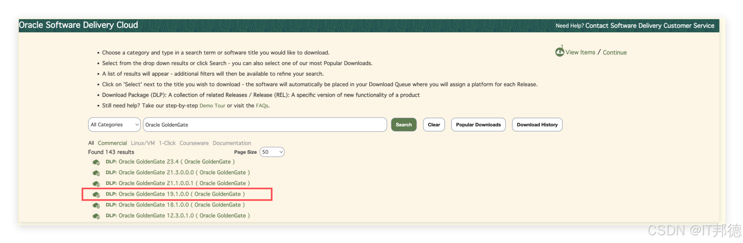Focus the search field containing Oracle GoldenGate
Image resolution: width=743 pixels, height=243 pixels.
[265, 124]
